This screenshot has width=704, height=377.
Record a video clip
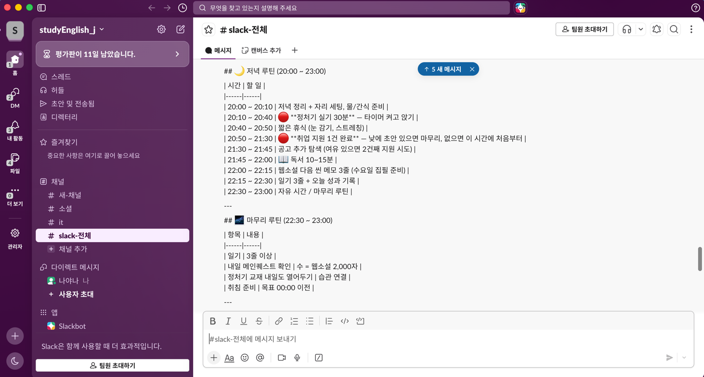point(282,358)
